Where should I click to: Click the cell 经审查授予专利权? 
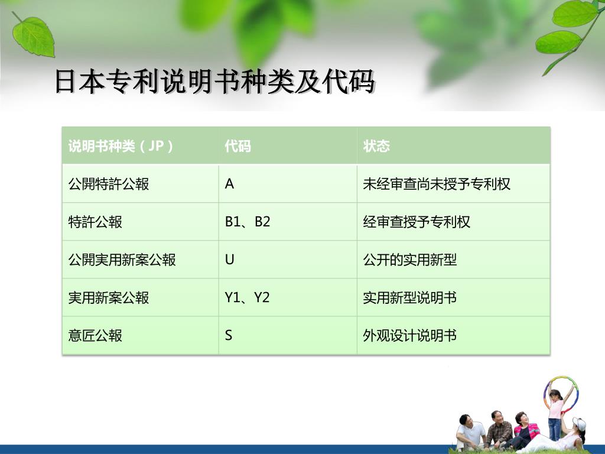[x=453, y=222]
